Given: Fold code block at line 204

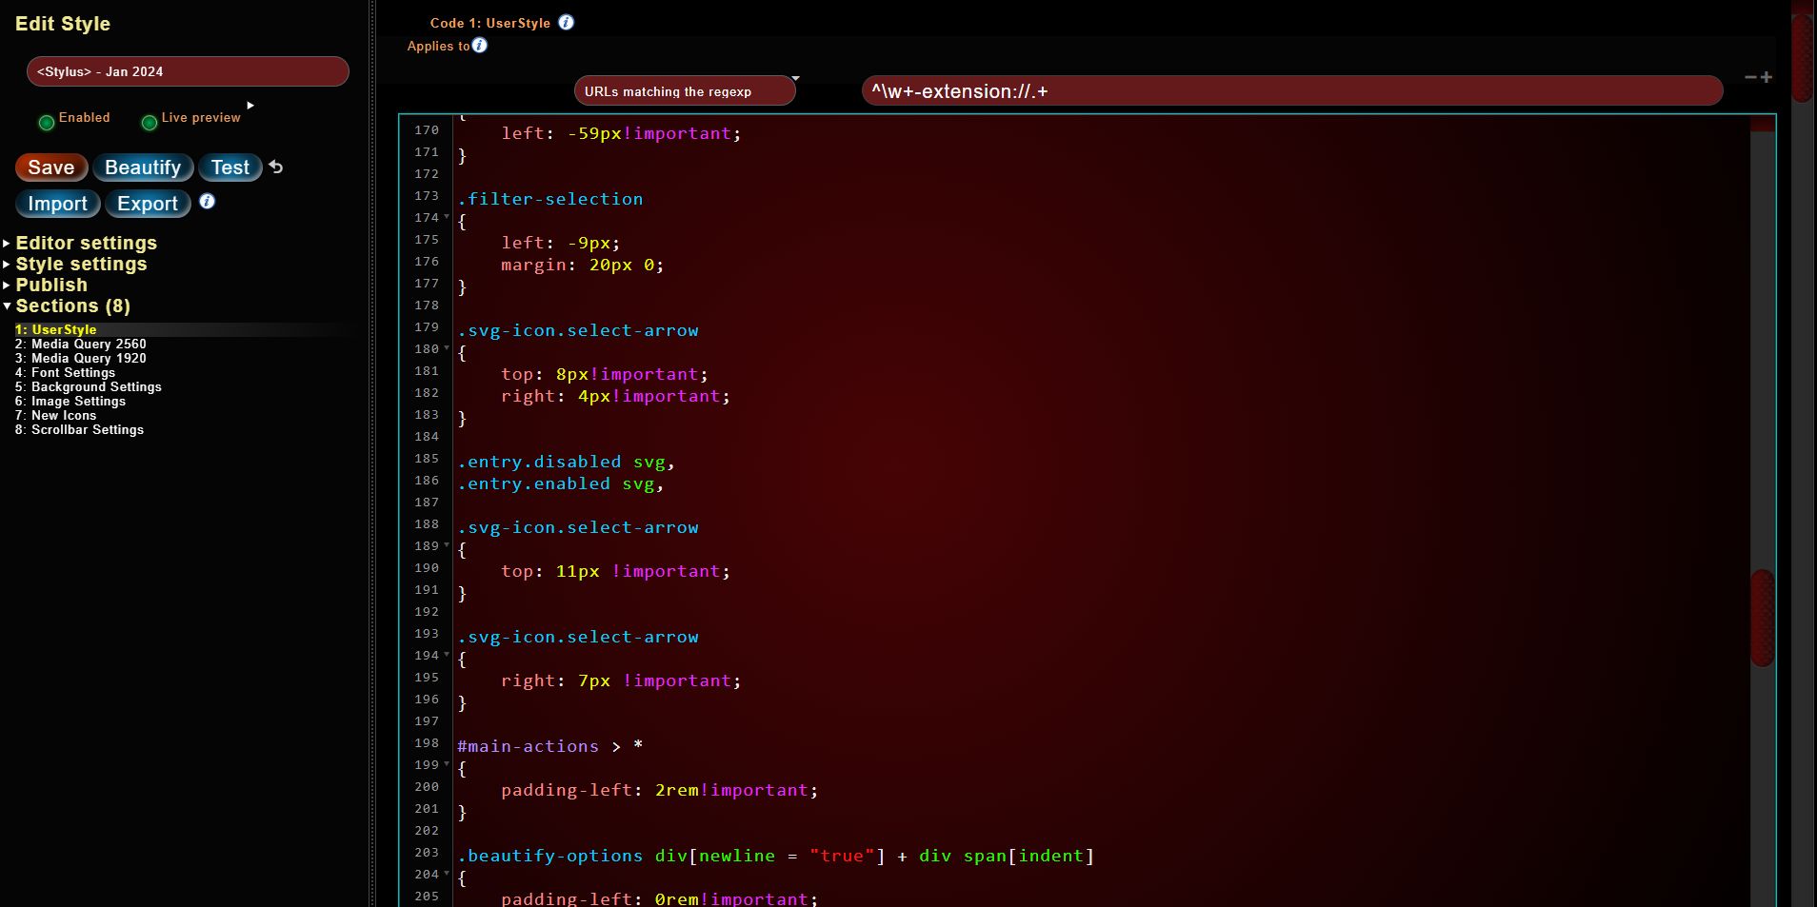Looking at the screenshot, I should coord(447,874).
